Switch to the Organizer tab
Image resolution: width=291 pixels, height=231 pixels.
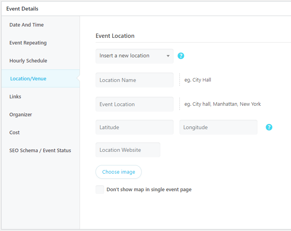click(x=21, y=115)
